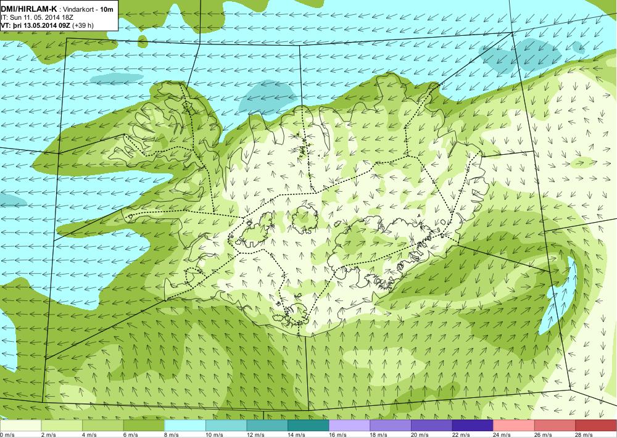The width and height of the screenshot is (617, 438).
Task: Click the '12 m/s' legend label
Action: coord(255,435)
